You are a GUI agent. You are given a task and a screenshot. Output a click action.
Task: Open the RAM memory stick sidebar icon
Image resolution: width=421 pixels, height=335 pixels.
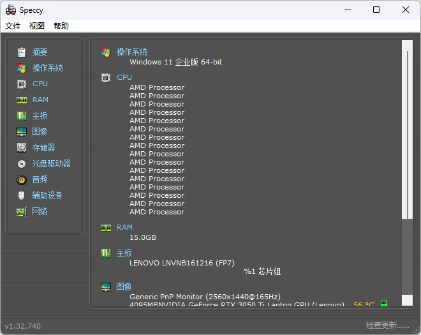pos(22,100)
